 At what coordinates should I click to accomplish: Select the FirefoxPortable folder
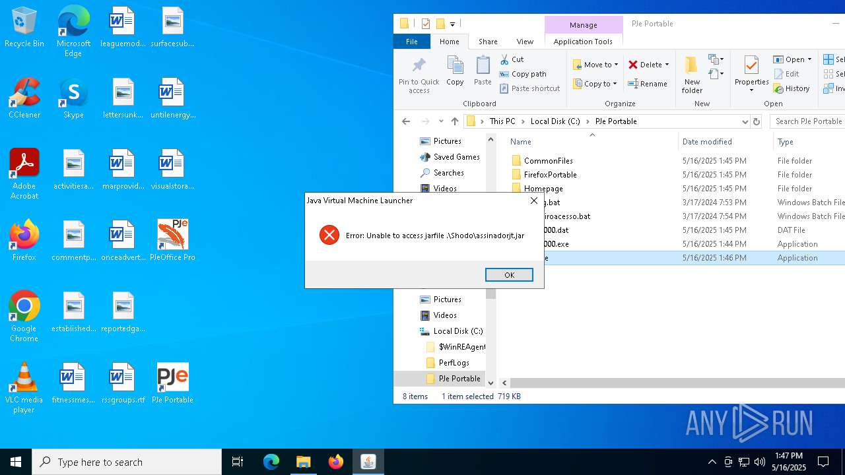coord(550,175)
